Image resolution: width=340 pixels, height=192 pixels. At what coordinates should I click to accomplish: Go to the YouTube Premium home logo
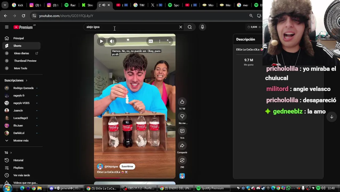coord(23,27)
